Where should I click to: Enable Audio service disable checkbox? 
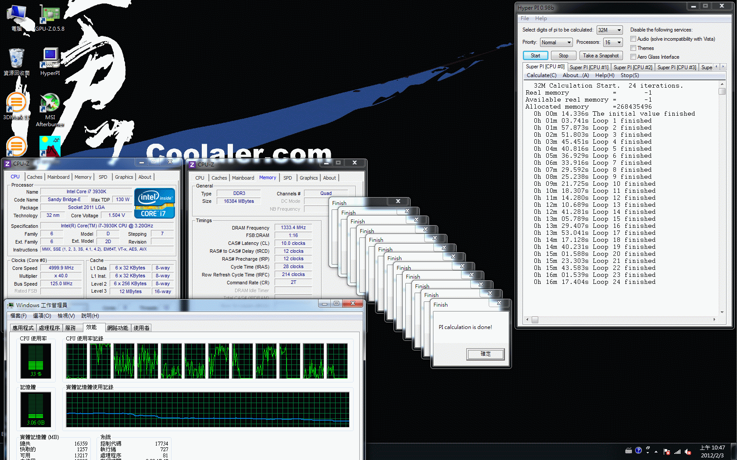[x=633, y=39]
